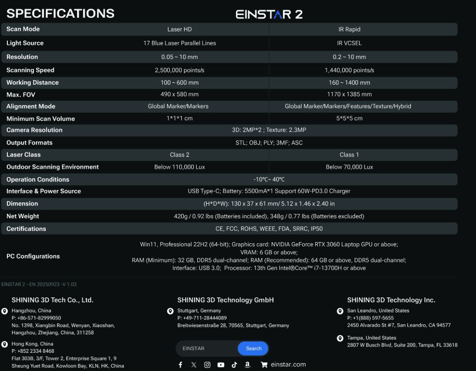Click the phone number +1(888) 597-5655
Image resolution: width=476 pixels, height=371 pixels.
pyautogui.click(x=370, y=318)
